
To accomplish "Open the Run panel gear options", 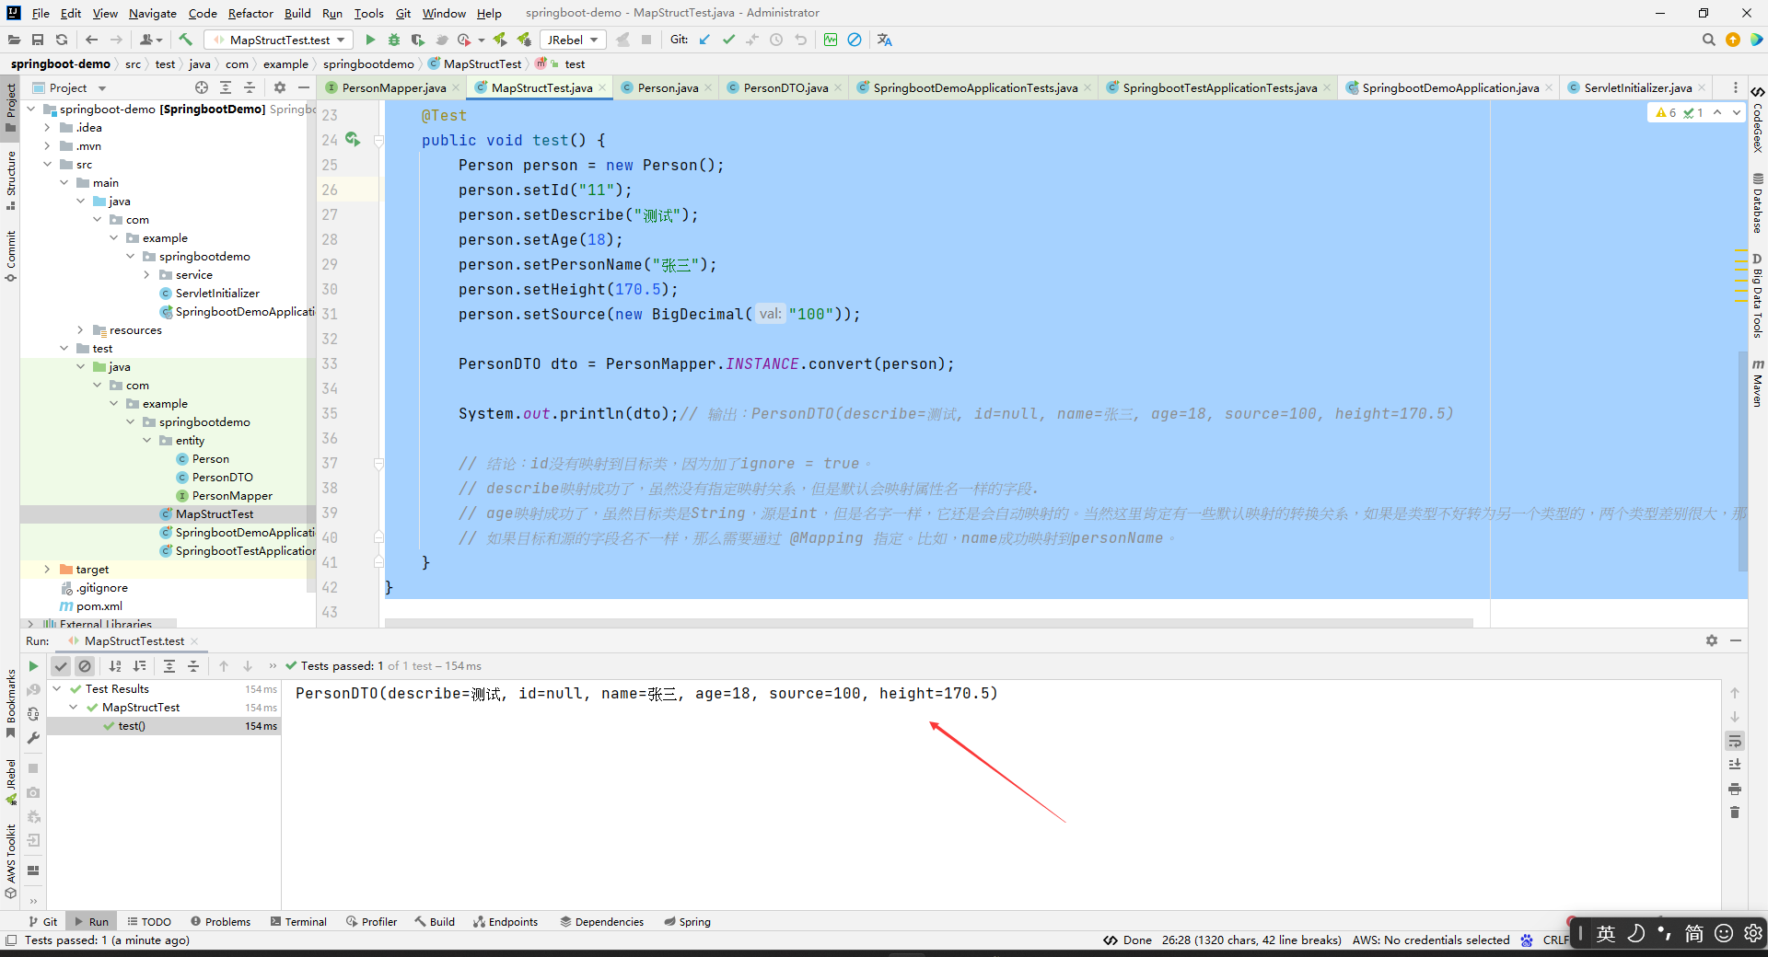I will (1712, 640).
